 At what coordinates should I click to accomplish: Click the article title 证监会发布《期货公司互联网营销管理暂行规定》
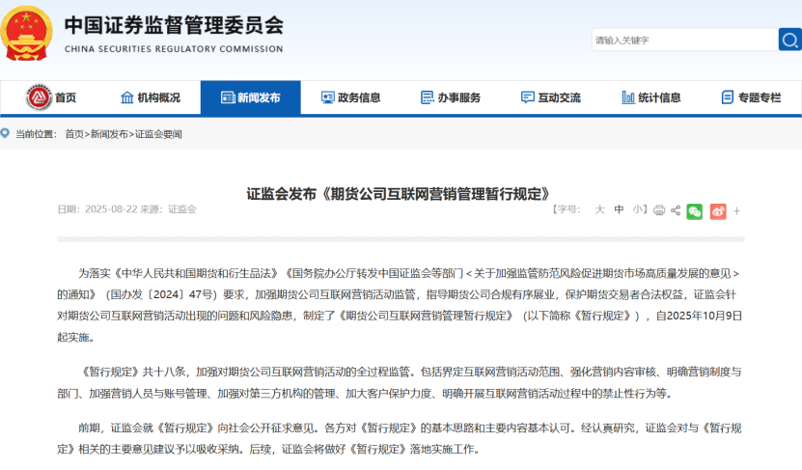[x=398, y=194]
